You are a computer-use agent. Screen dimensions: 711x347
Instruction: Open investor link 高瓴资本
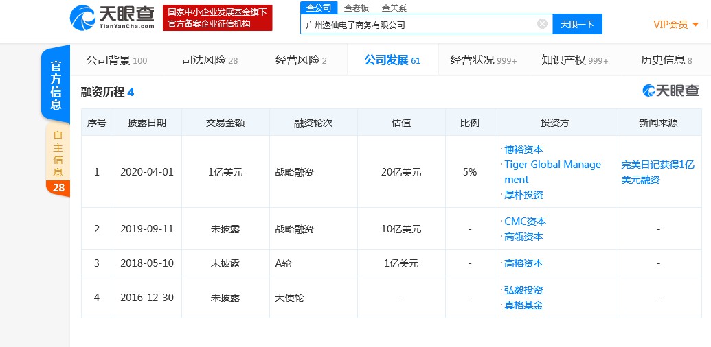[x=523, y=237]
